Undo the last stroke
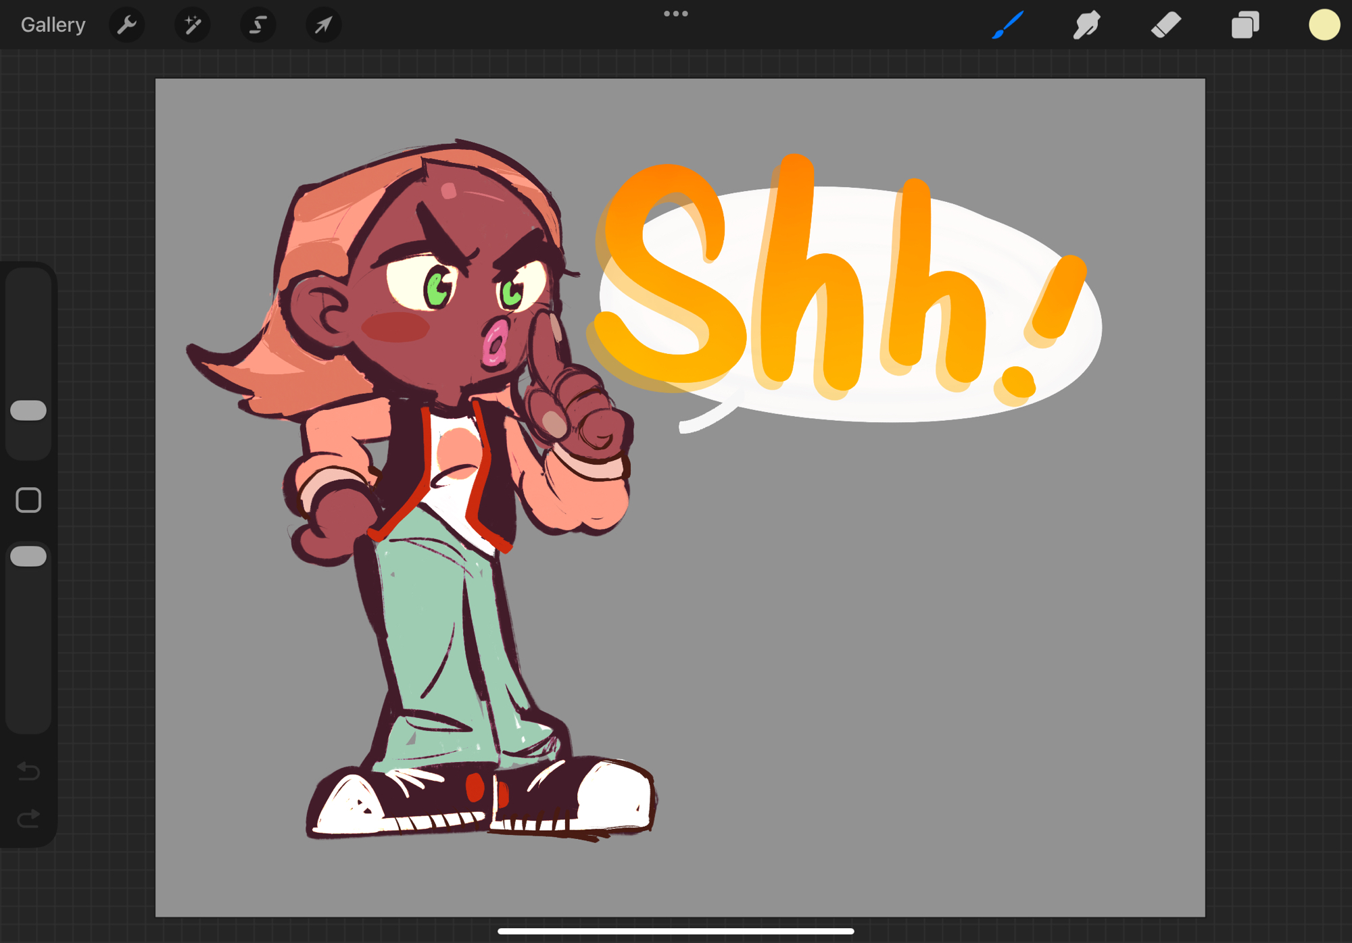This screenshot has height=943, width=1352. coord(28,771)
